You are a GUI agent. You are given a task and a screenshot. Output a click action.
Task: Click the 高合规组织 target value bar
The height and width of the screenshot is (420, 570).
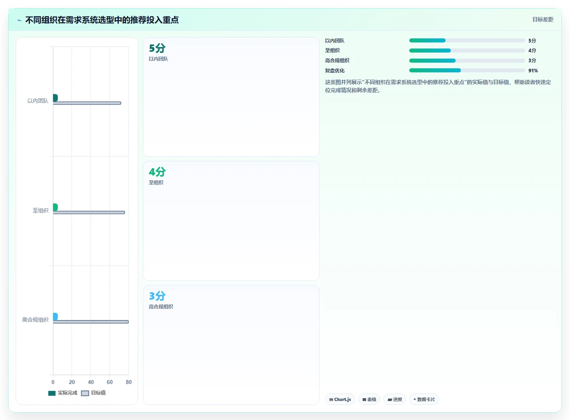coord(91,322)
